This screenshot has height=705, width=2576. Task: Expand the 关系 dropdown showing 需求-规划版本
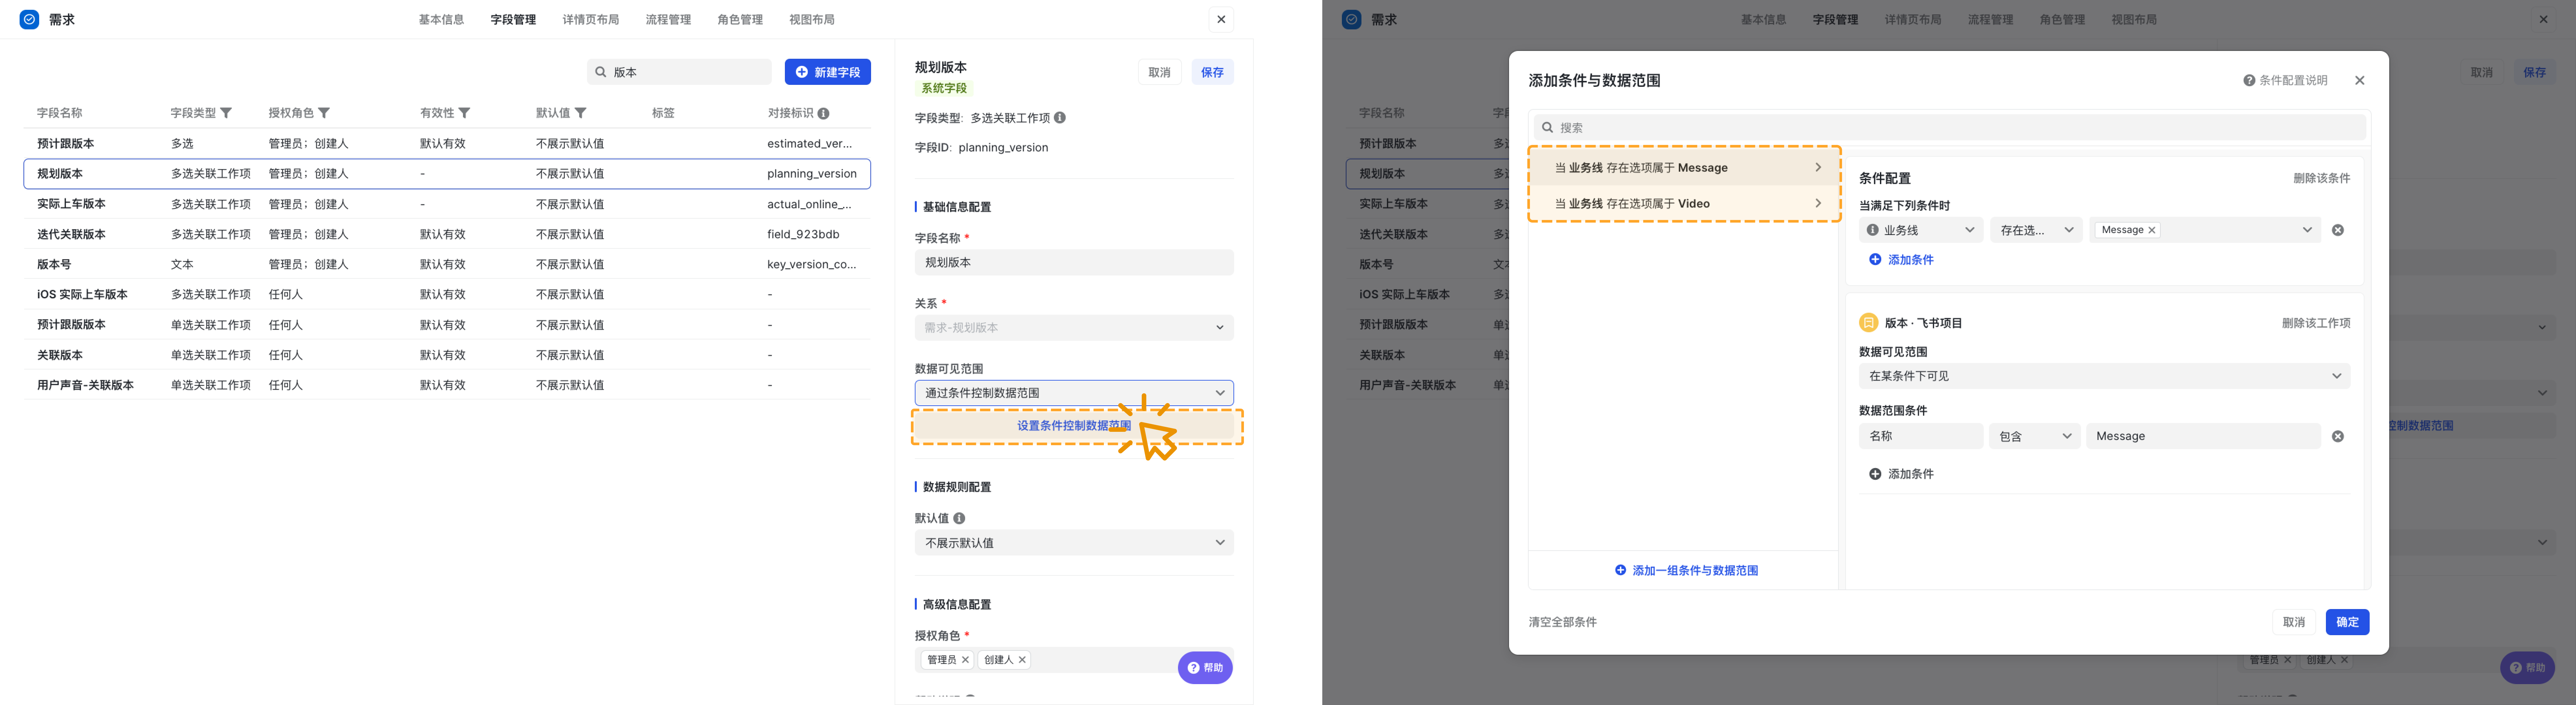click(1074, 328)
